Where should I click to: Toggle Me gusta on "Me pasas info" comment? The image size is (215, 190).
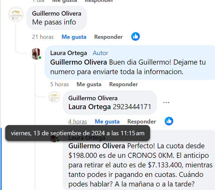pyautogui.click(x=74, y=37)
